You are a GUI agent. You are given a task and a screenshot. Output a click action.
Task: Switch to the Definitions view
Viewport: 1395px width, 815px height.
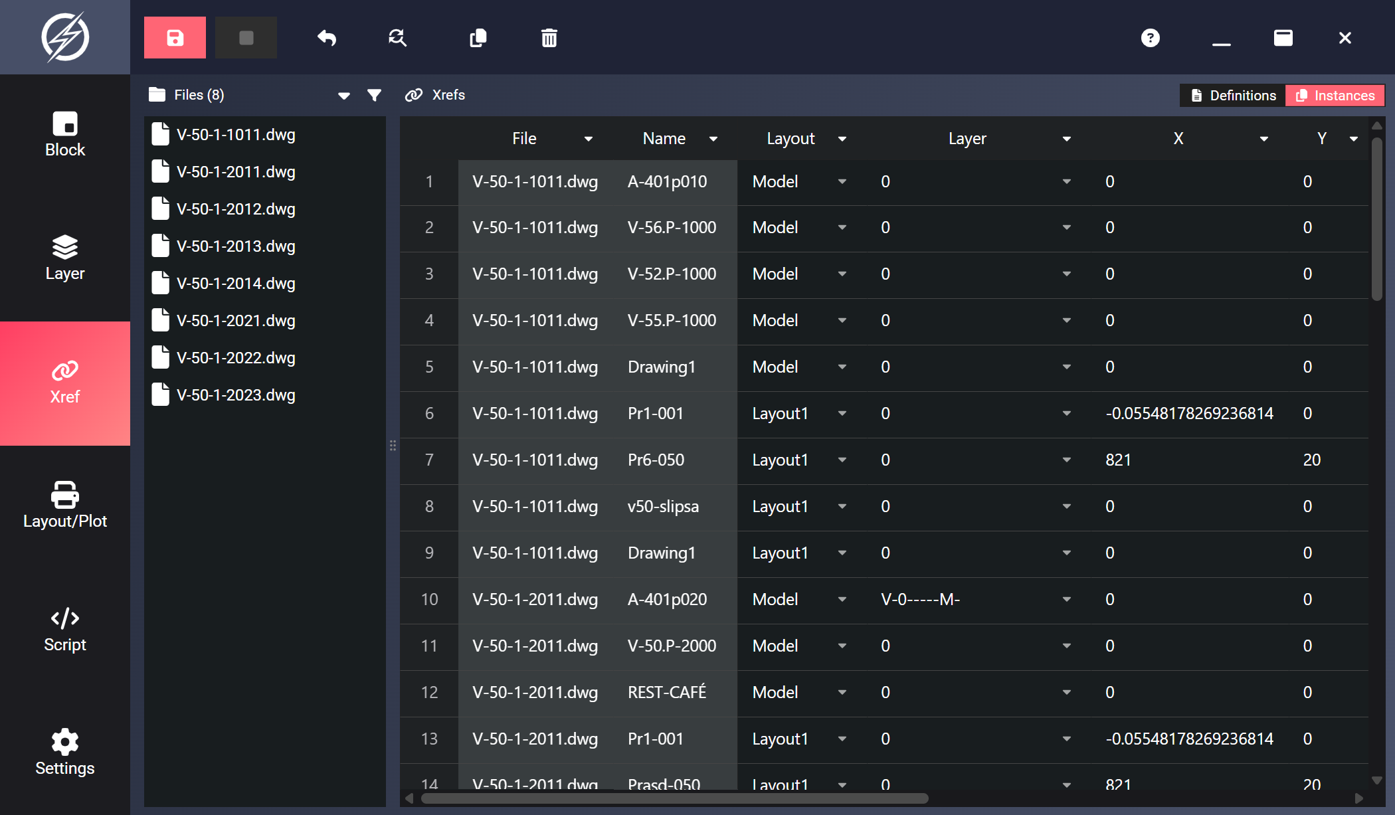tap(1234, 95)
